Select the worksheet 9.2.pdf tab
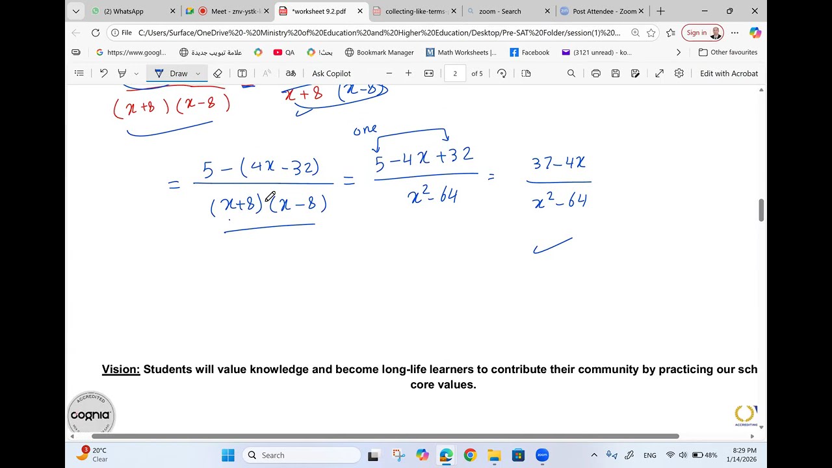Screen dimensions: 832x468 (321, 11)
